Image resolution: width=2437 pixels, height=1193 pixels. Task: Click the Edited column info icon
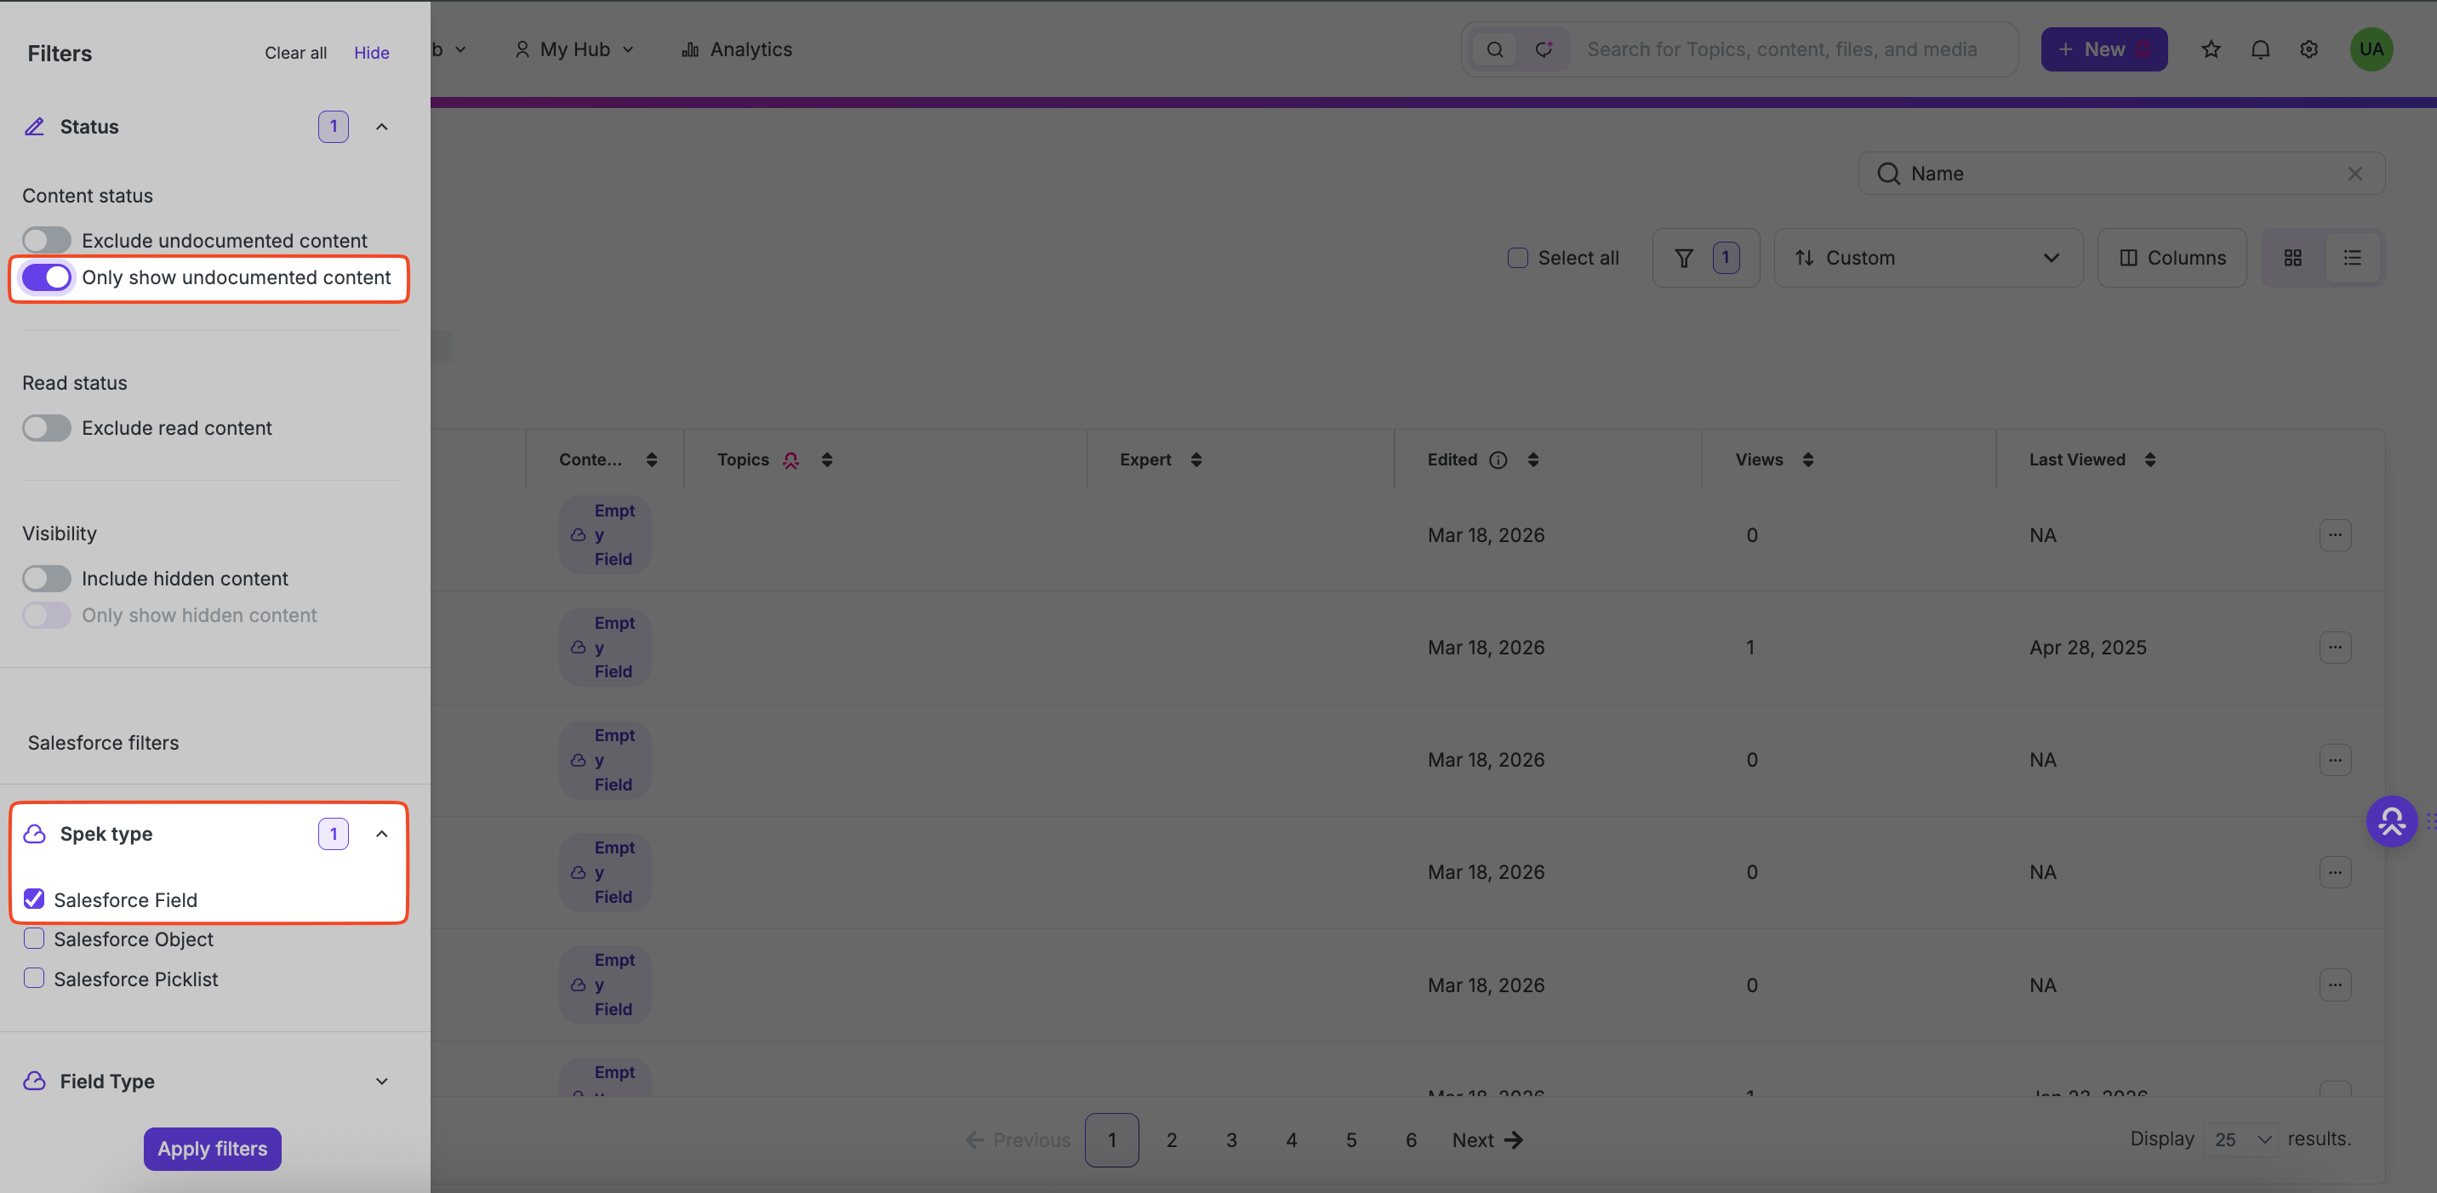(1498, 460)
